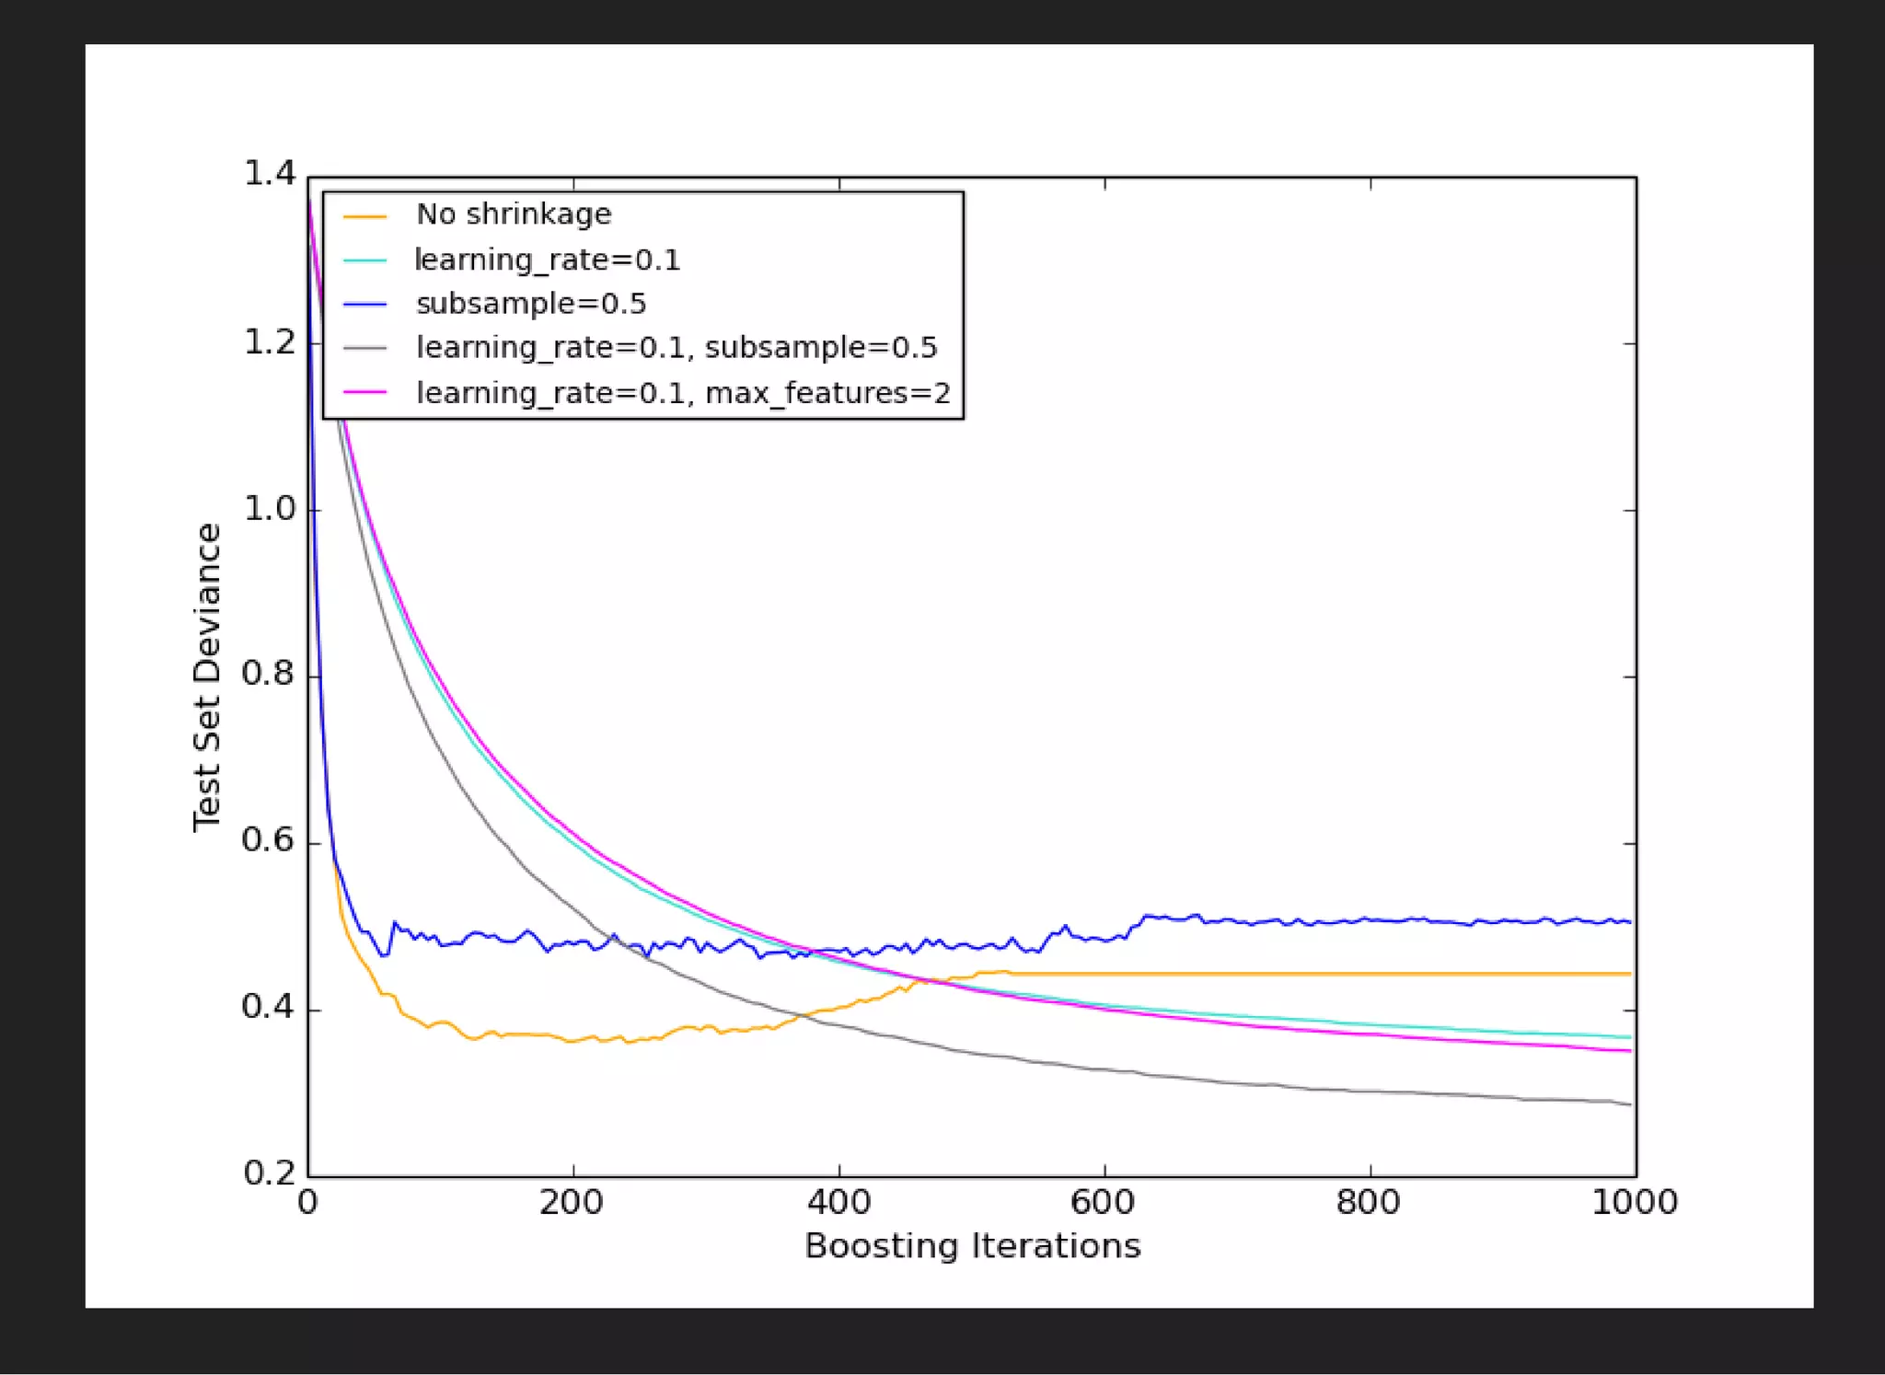Click the 1000 tick label on x-axis
1885x1375 pixels.
coord(1634,1202)
